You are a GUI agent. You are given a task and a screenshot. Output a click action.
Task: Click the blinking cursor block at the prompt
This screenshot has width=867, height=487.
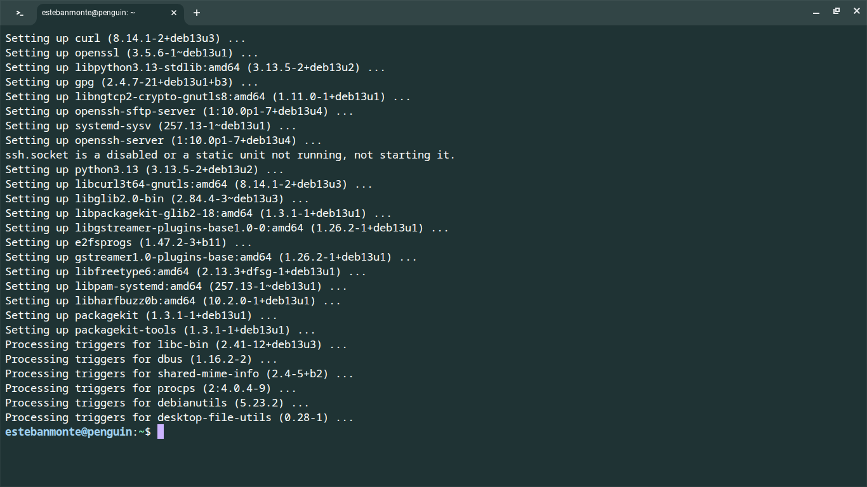(x=161, y=432)
